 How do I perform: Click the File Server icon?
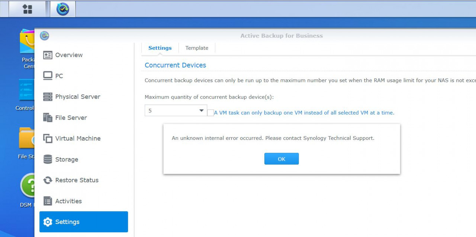point(48,118)
